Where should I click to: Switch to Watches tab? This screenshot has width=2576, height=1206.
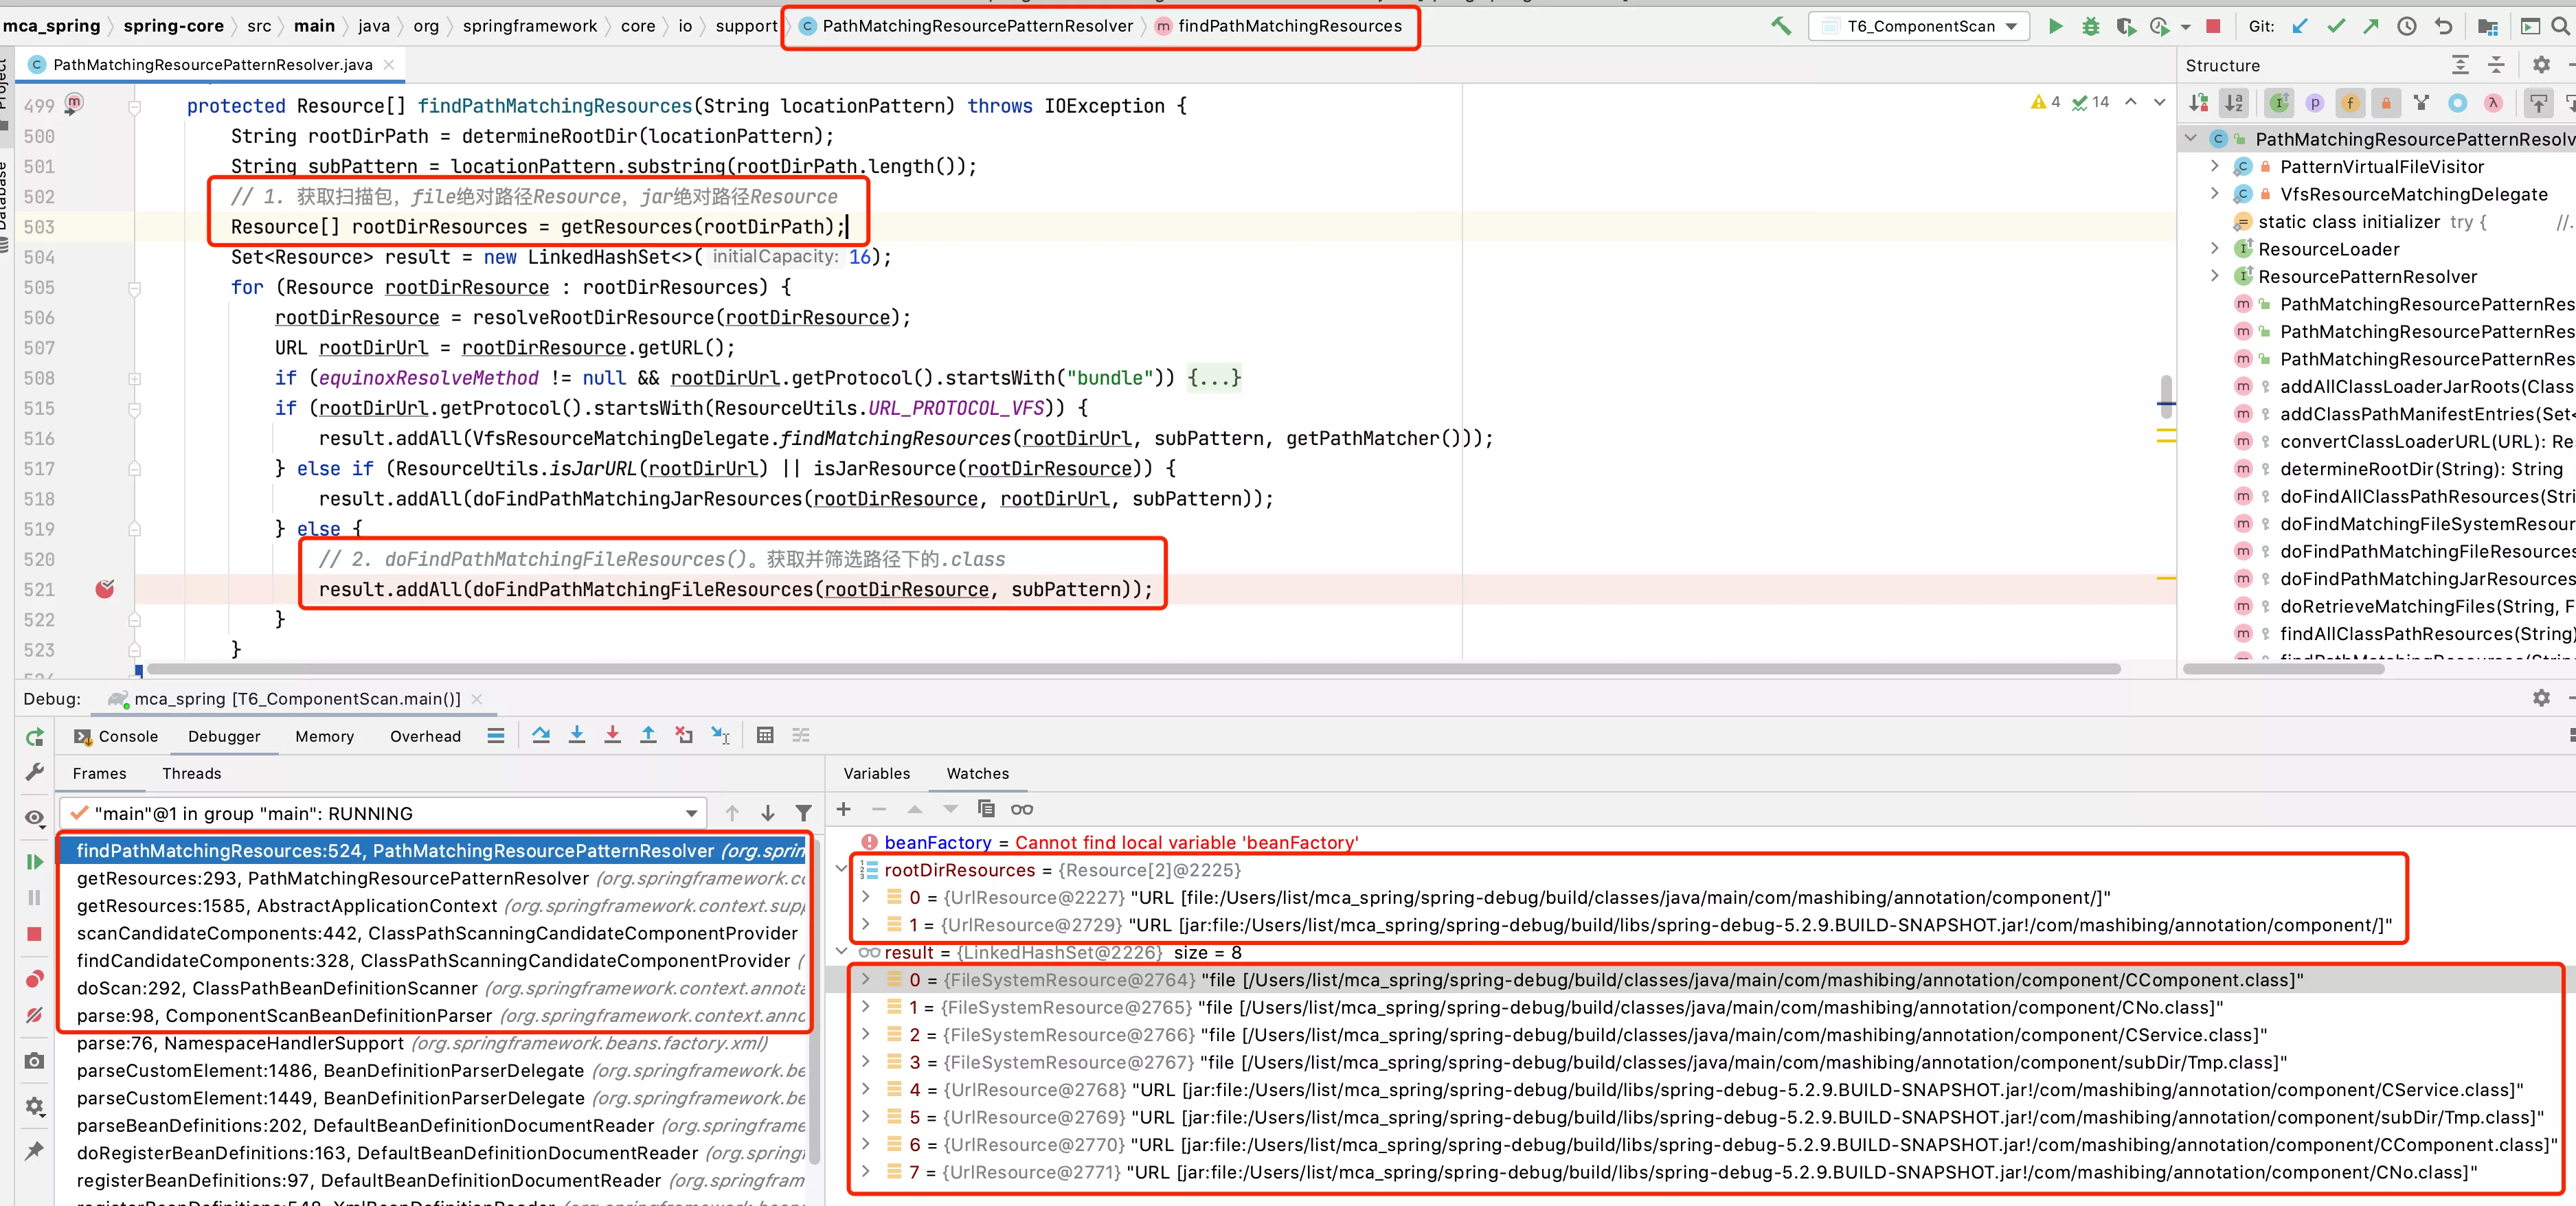coord(977,773)
